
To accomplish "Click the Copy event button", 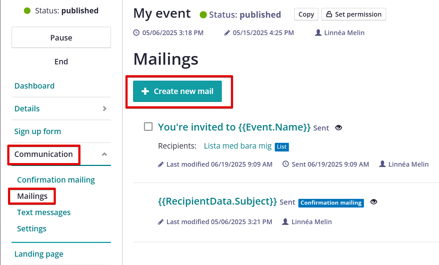I will pos(306,14).
